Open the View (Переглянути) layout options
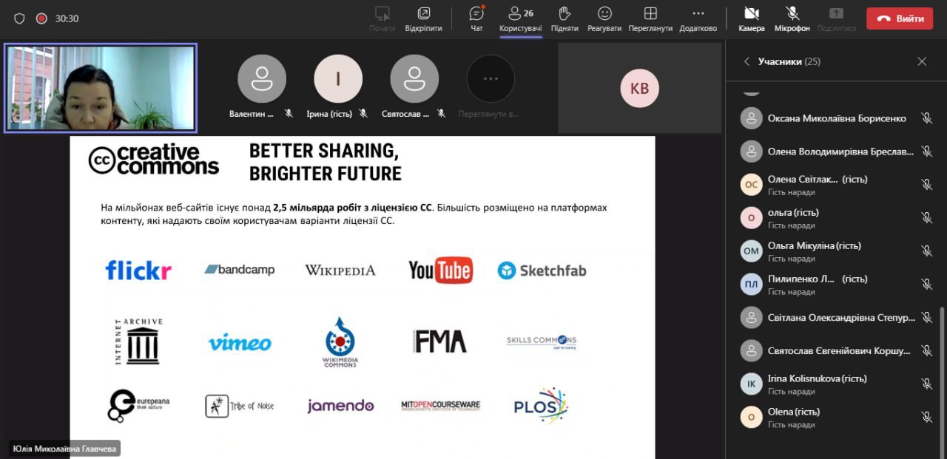Image resolution: width=947 pixels, height=459 pixels. pos(650,18)
